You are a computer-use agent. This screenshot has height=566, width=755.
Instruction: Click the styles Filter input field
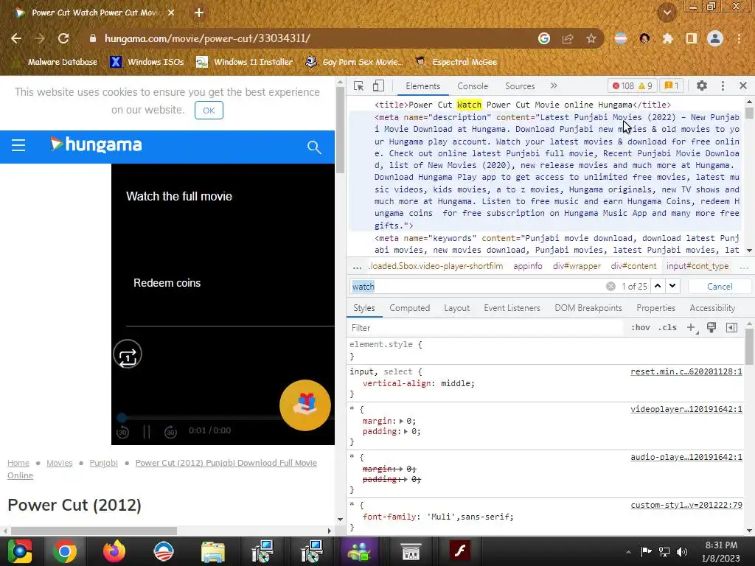(x=485, y=328)
